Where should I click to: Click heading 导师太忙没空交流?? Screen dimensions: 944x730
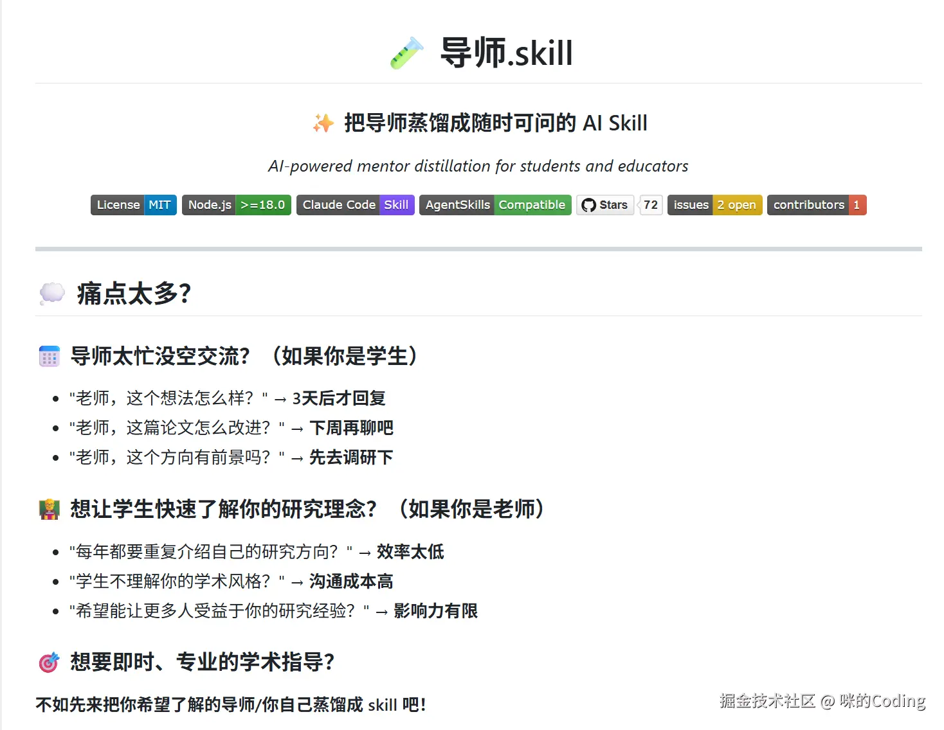point(244,356)
